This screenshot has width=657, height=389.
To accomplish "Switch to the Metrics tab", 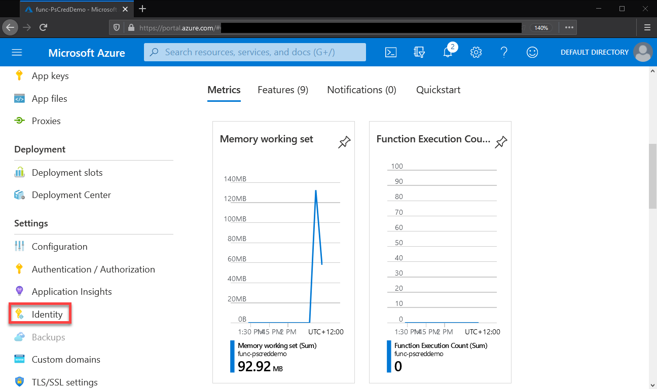I will pyautogui.click(x=224, y=90).
